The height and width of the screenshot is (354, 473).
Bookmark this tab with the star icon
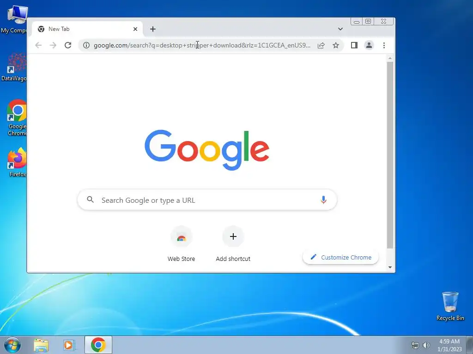[x=336, y=45]
